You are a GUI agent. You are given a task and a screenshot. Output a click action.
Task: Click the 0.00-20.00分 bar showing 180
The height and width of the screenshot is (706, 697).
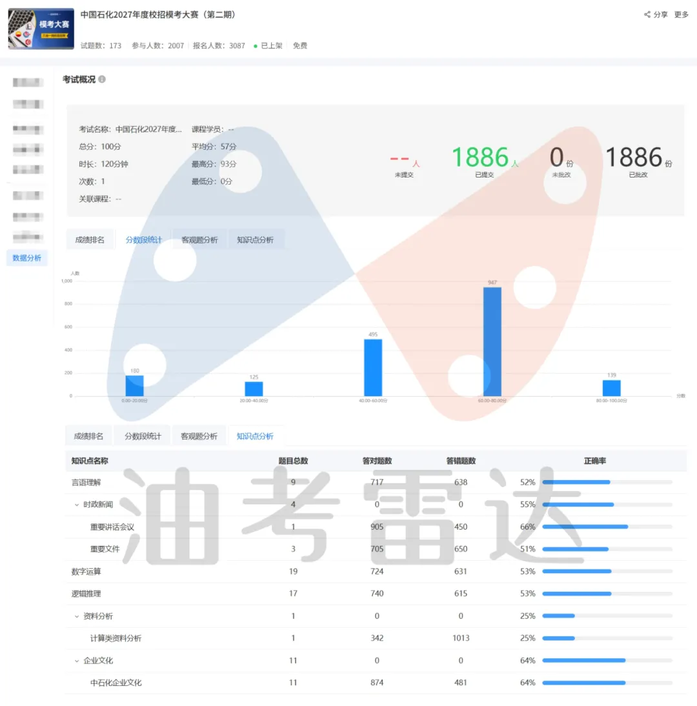click(135, 386)
